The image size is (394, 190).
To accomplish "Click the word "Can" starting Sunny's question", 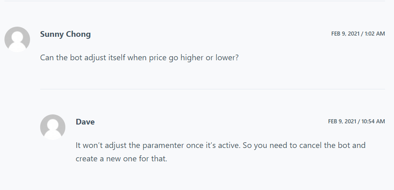I will click(x=47, y=58).
